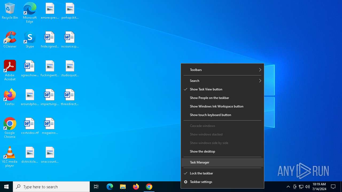This screenshot has height=192, width=342.
Task: Enable Show Windows Ink Workspace button
Action: (x=222, y=106)
